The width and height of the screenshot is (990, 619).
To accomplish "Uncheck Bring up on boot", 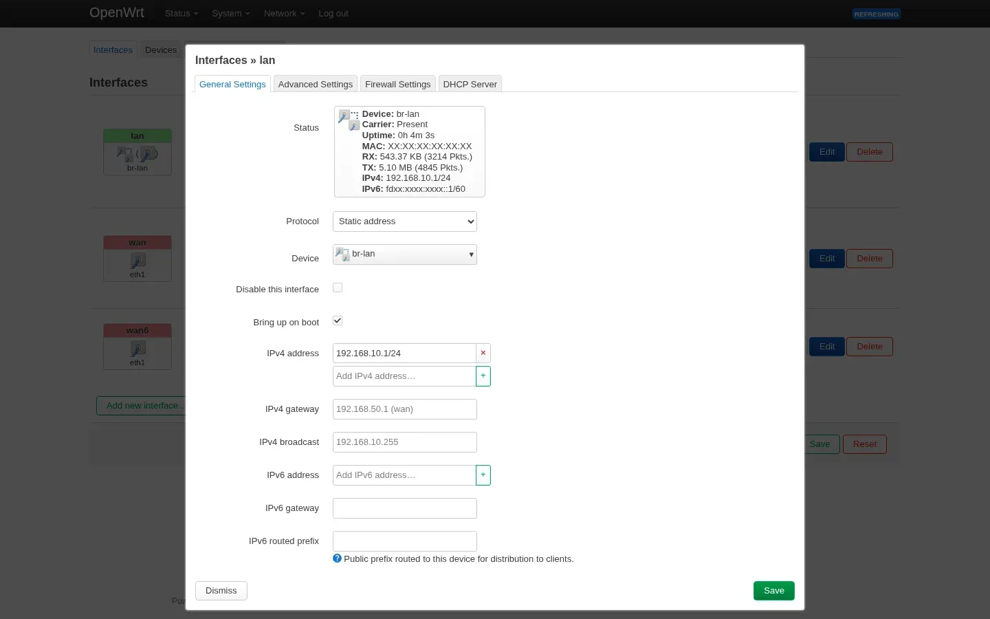I will click(338, 321).
